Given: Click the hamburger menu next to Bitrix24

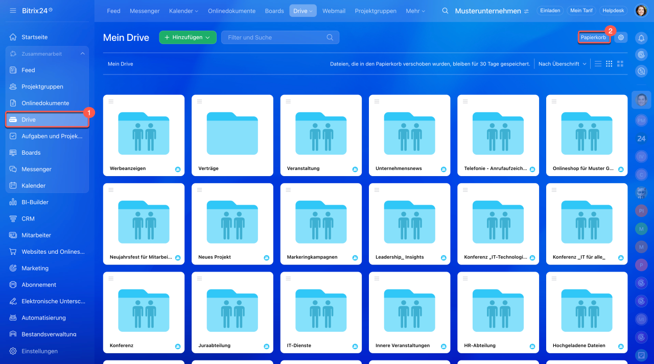Looking at the screenshot, I should click(x=13, y=11).
